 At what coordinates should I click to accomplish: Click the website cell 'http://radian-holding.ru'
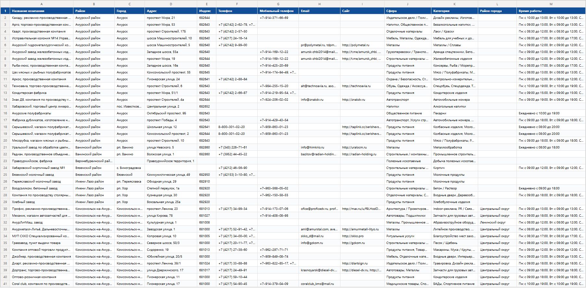[x=362, y=154]
